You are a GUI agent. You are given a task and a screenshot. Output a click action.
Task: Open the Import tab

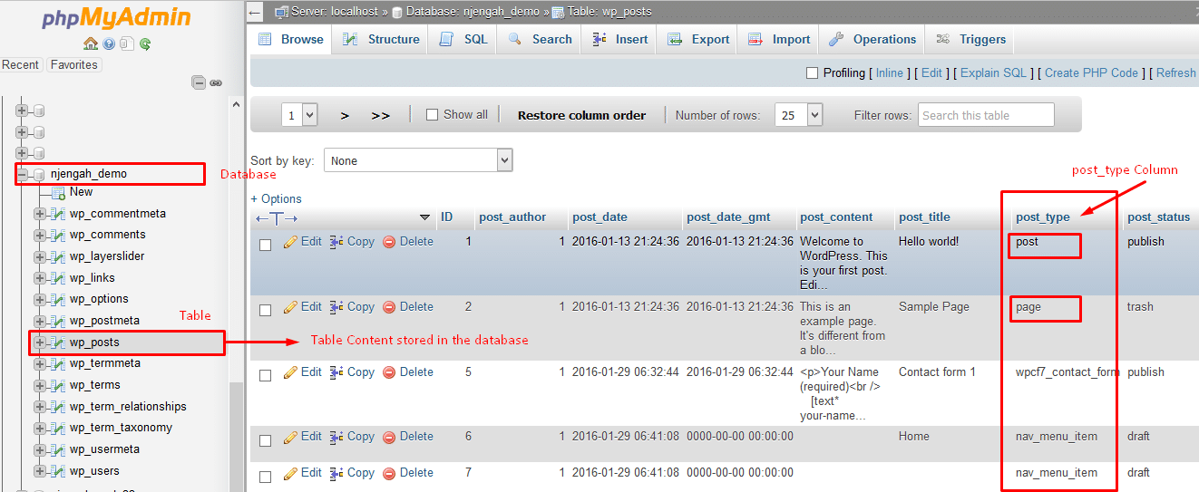[x=779, y=39]
